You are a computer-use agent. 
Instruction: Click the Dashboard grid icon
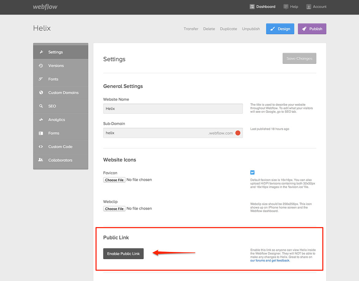[252, 7]
